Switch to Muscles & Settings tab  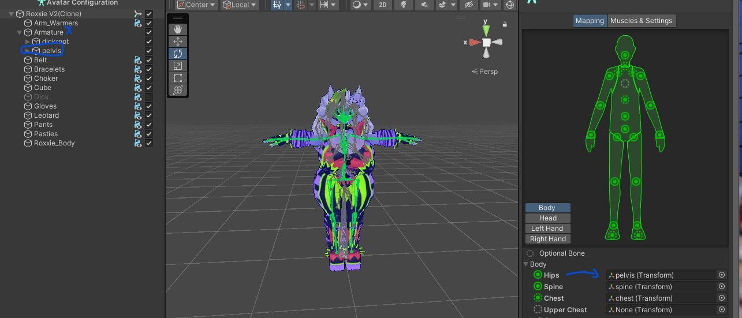click(x=641, y=21)
